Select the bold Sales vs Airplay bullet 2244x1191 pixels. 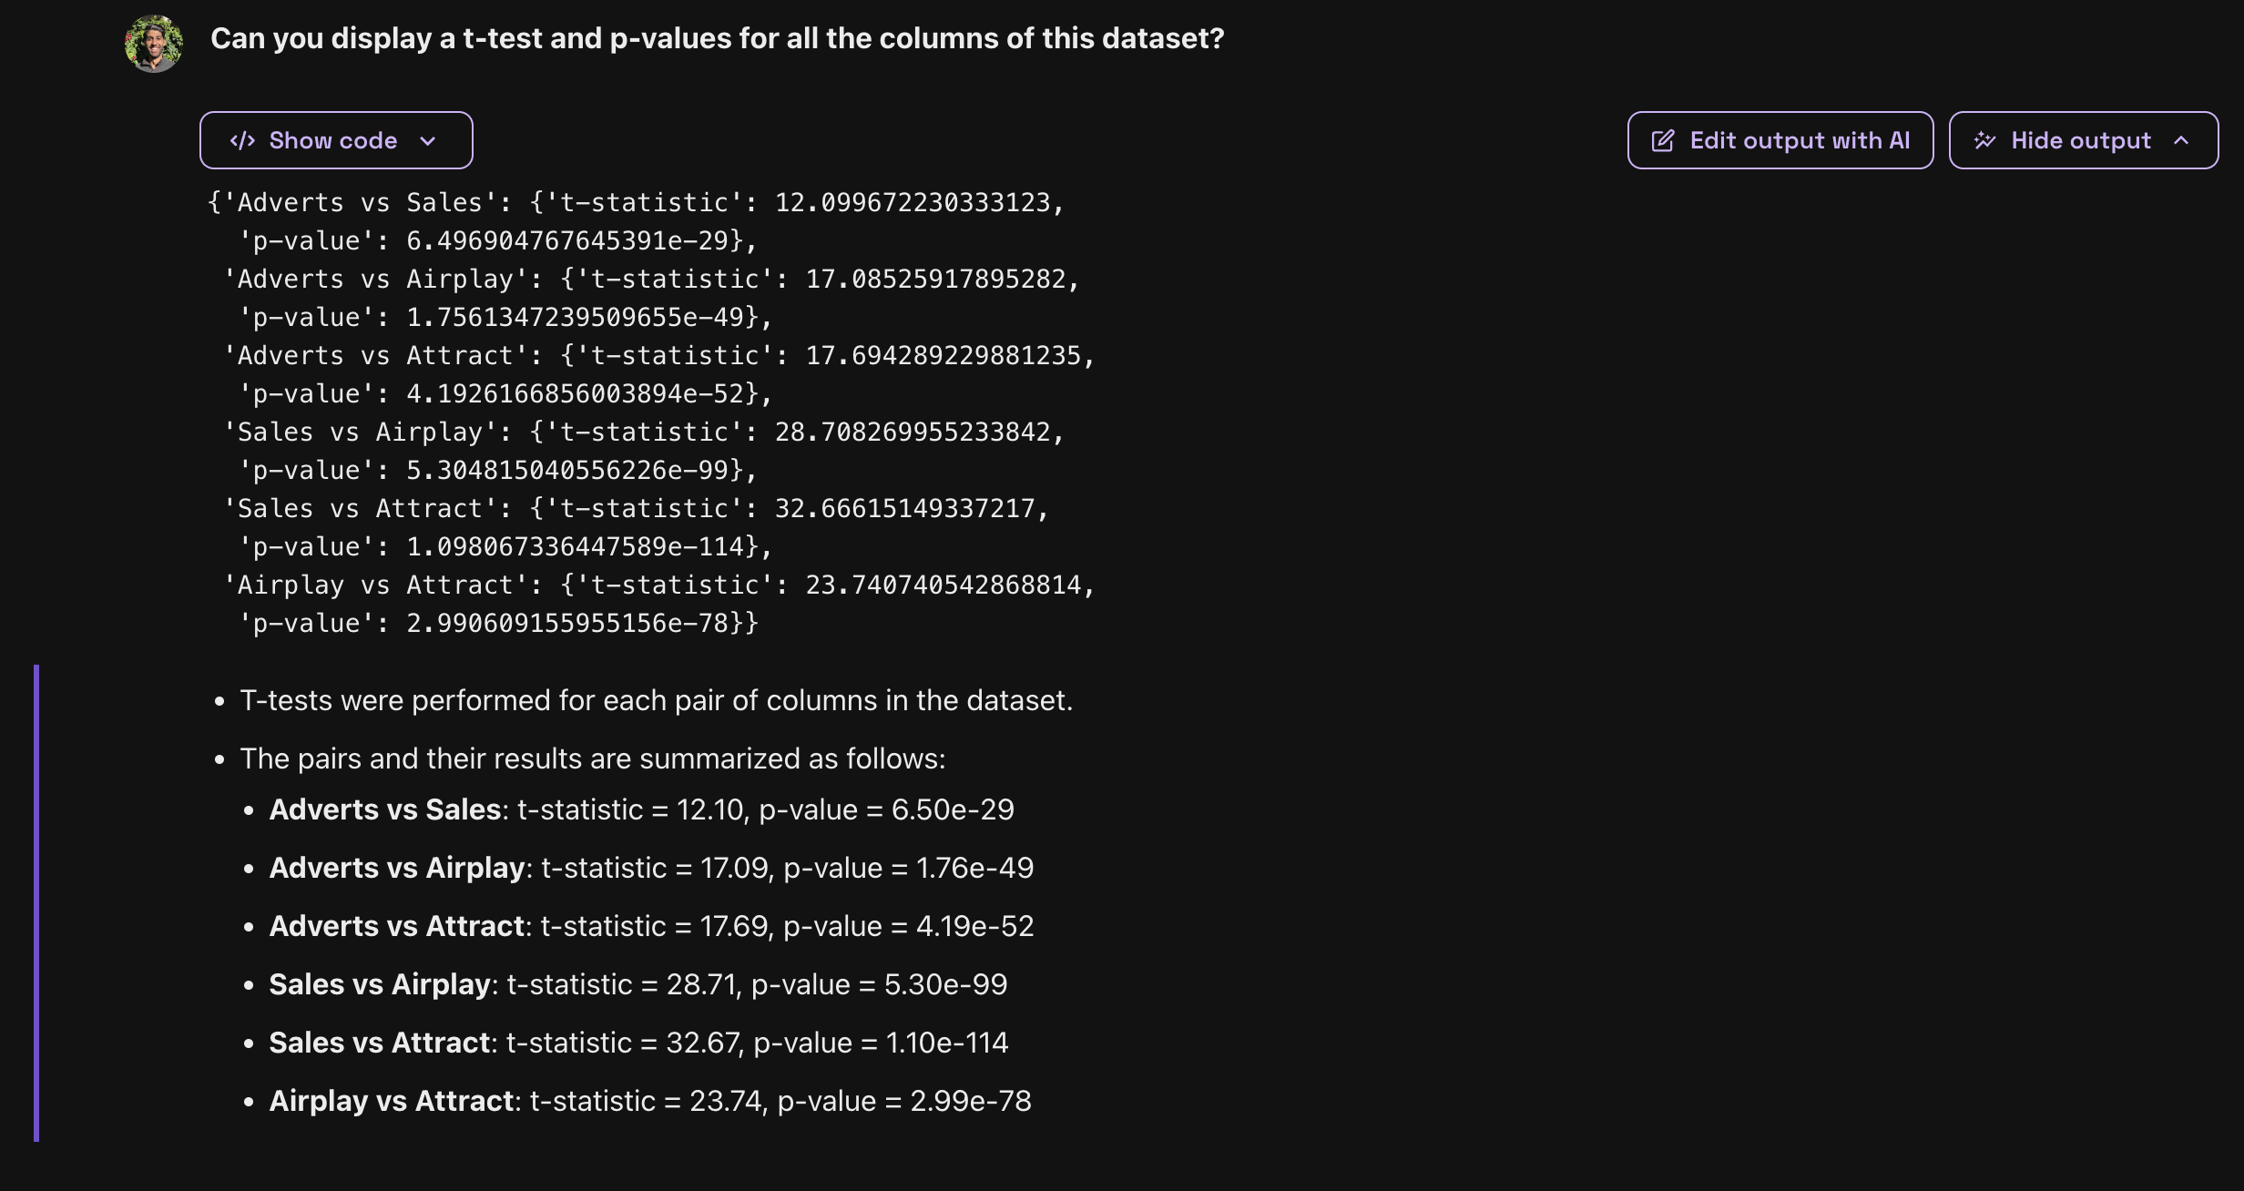click(x=380, y=984)
